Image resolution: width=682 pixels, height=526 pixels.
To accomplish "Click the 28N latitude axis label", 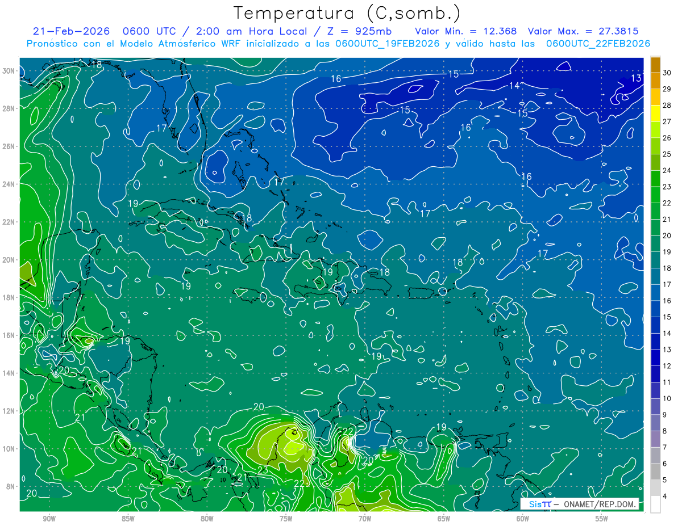I will 9,108.
